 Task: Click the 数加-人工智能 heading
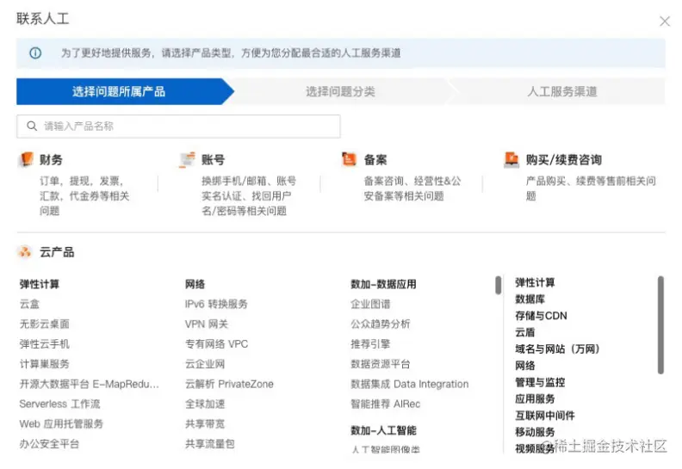tap(384, 430)
